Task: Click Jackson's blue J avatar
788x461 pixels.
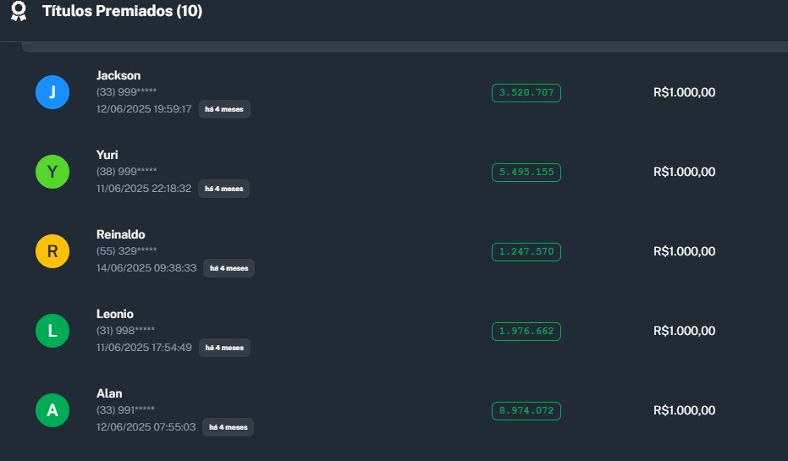Action: pyautogui.click(x=52, y=92)
